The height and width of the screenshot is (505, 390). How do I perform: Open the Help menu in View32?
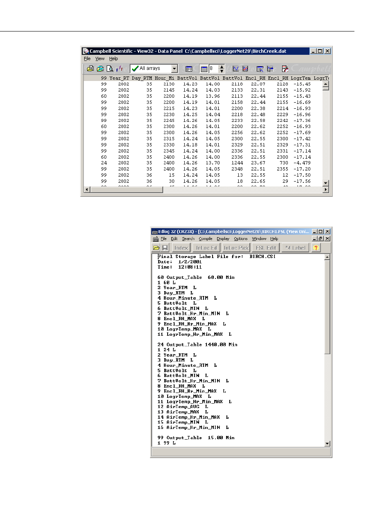pyautogui.click(x=113, y=59)
